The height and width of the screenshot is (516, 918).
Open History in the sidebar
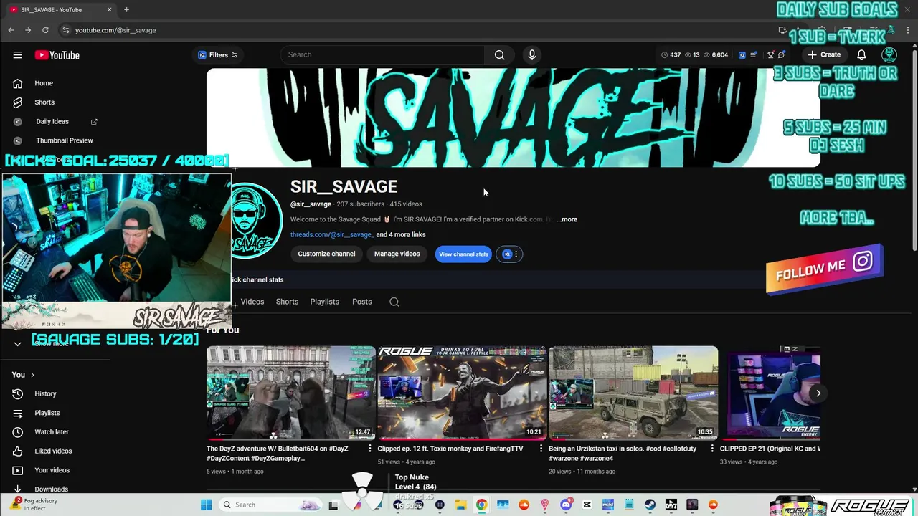45,393
